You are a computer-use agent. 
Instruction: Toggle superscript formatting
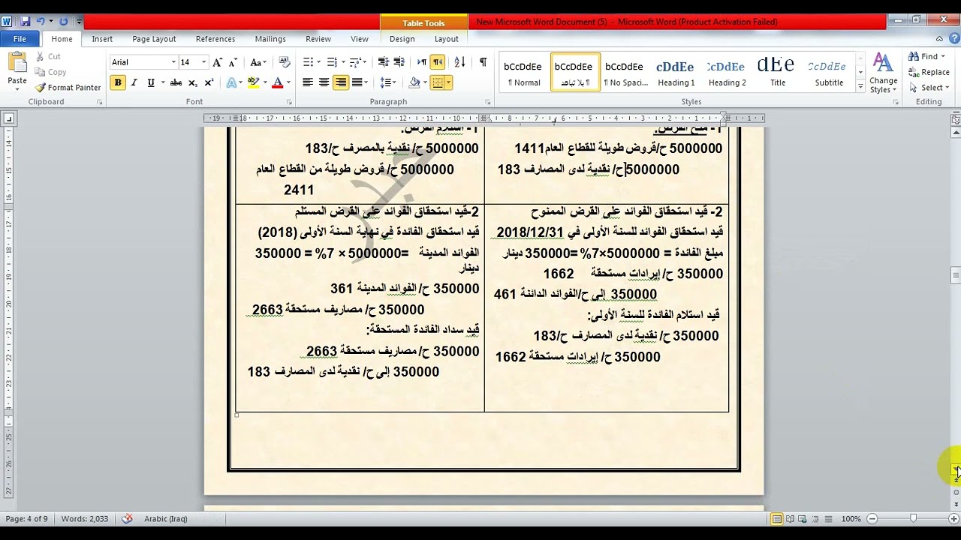[x=209, y=82]
